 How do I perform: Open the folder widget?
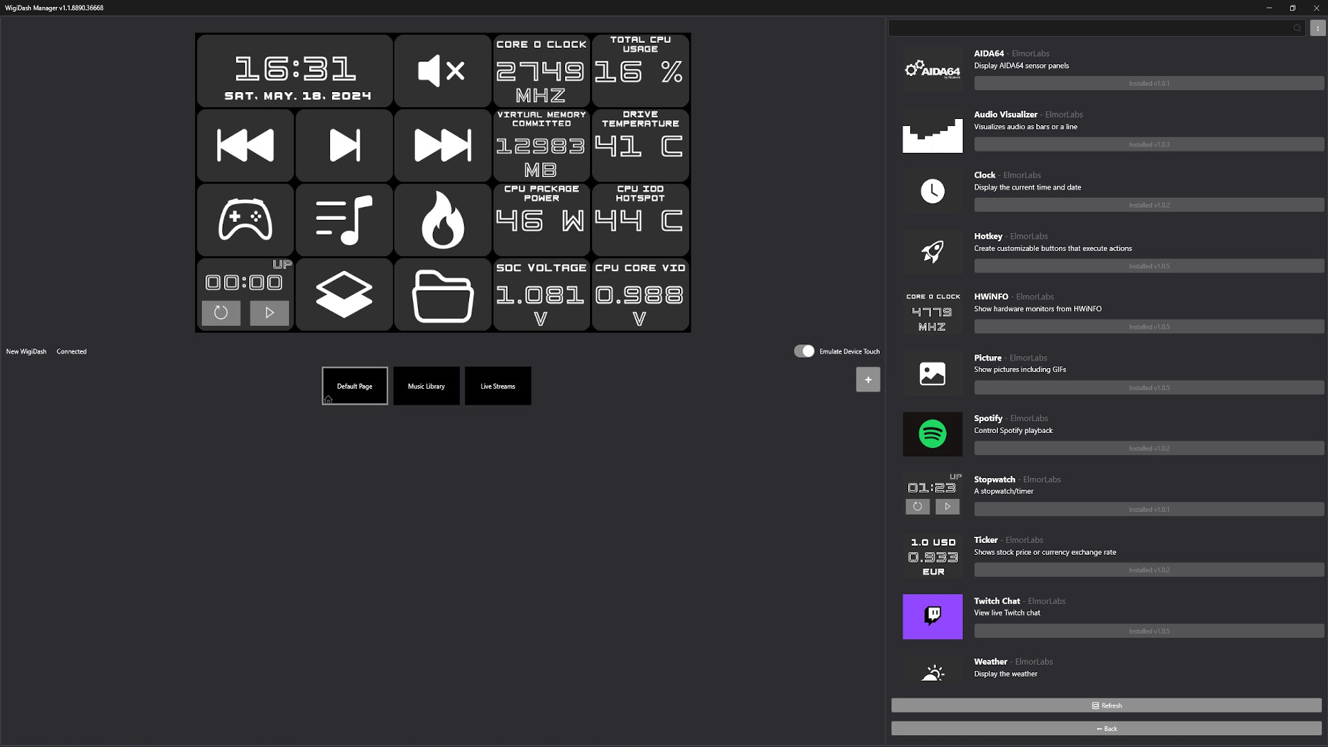tap(443, 295)
